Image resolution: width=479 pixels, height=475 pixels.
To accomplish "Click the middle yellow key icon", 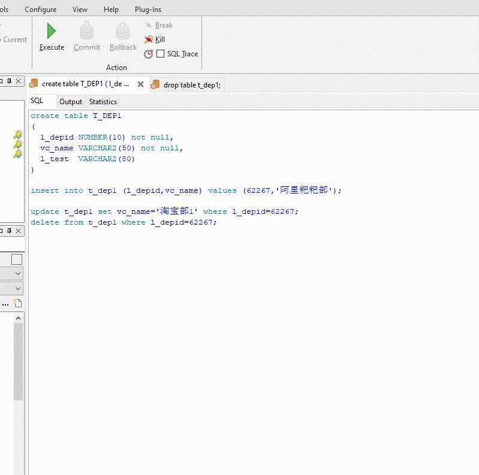I will coord(18,144).
